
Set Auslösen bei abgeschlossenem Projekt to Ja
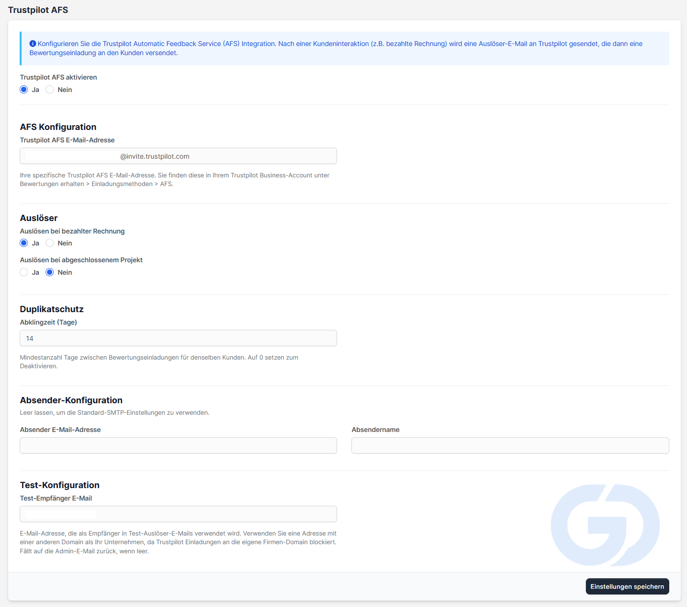pyautogui.click(x=24, y=272)
